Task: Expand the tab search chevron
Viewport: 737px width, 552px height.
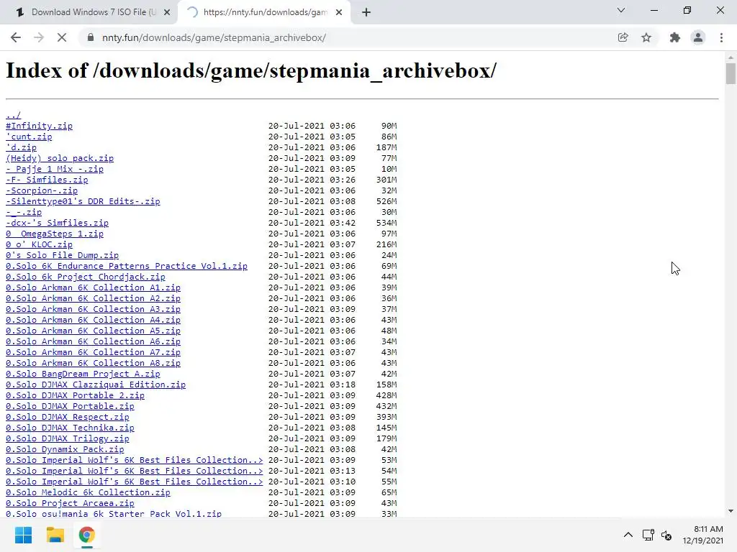Action: pyautogui.click(x=621, y=10)
